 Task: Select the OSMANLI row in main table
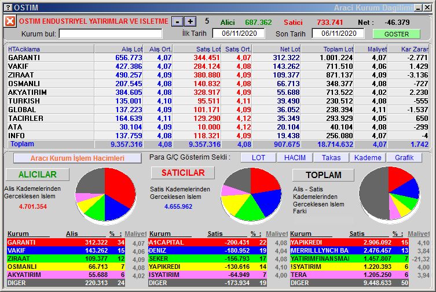[218, 83]
